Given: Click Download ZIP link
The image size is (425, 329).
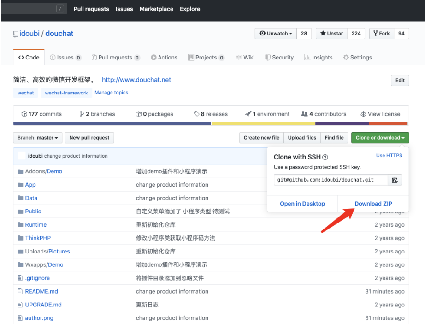Looking at the screenshot, I should pos(373,204).
